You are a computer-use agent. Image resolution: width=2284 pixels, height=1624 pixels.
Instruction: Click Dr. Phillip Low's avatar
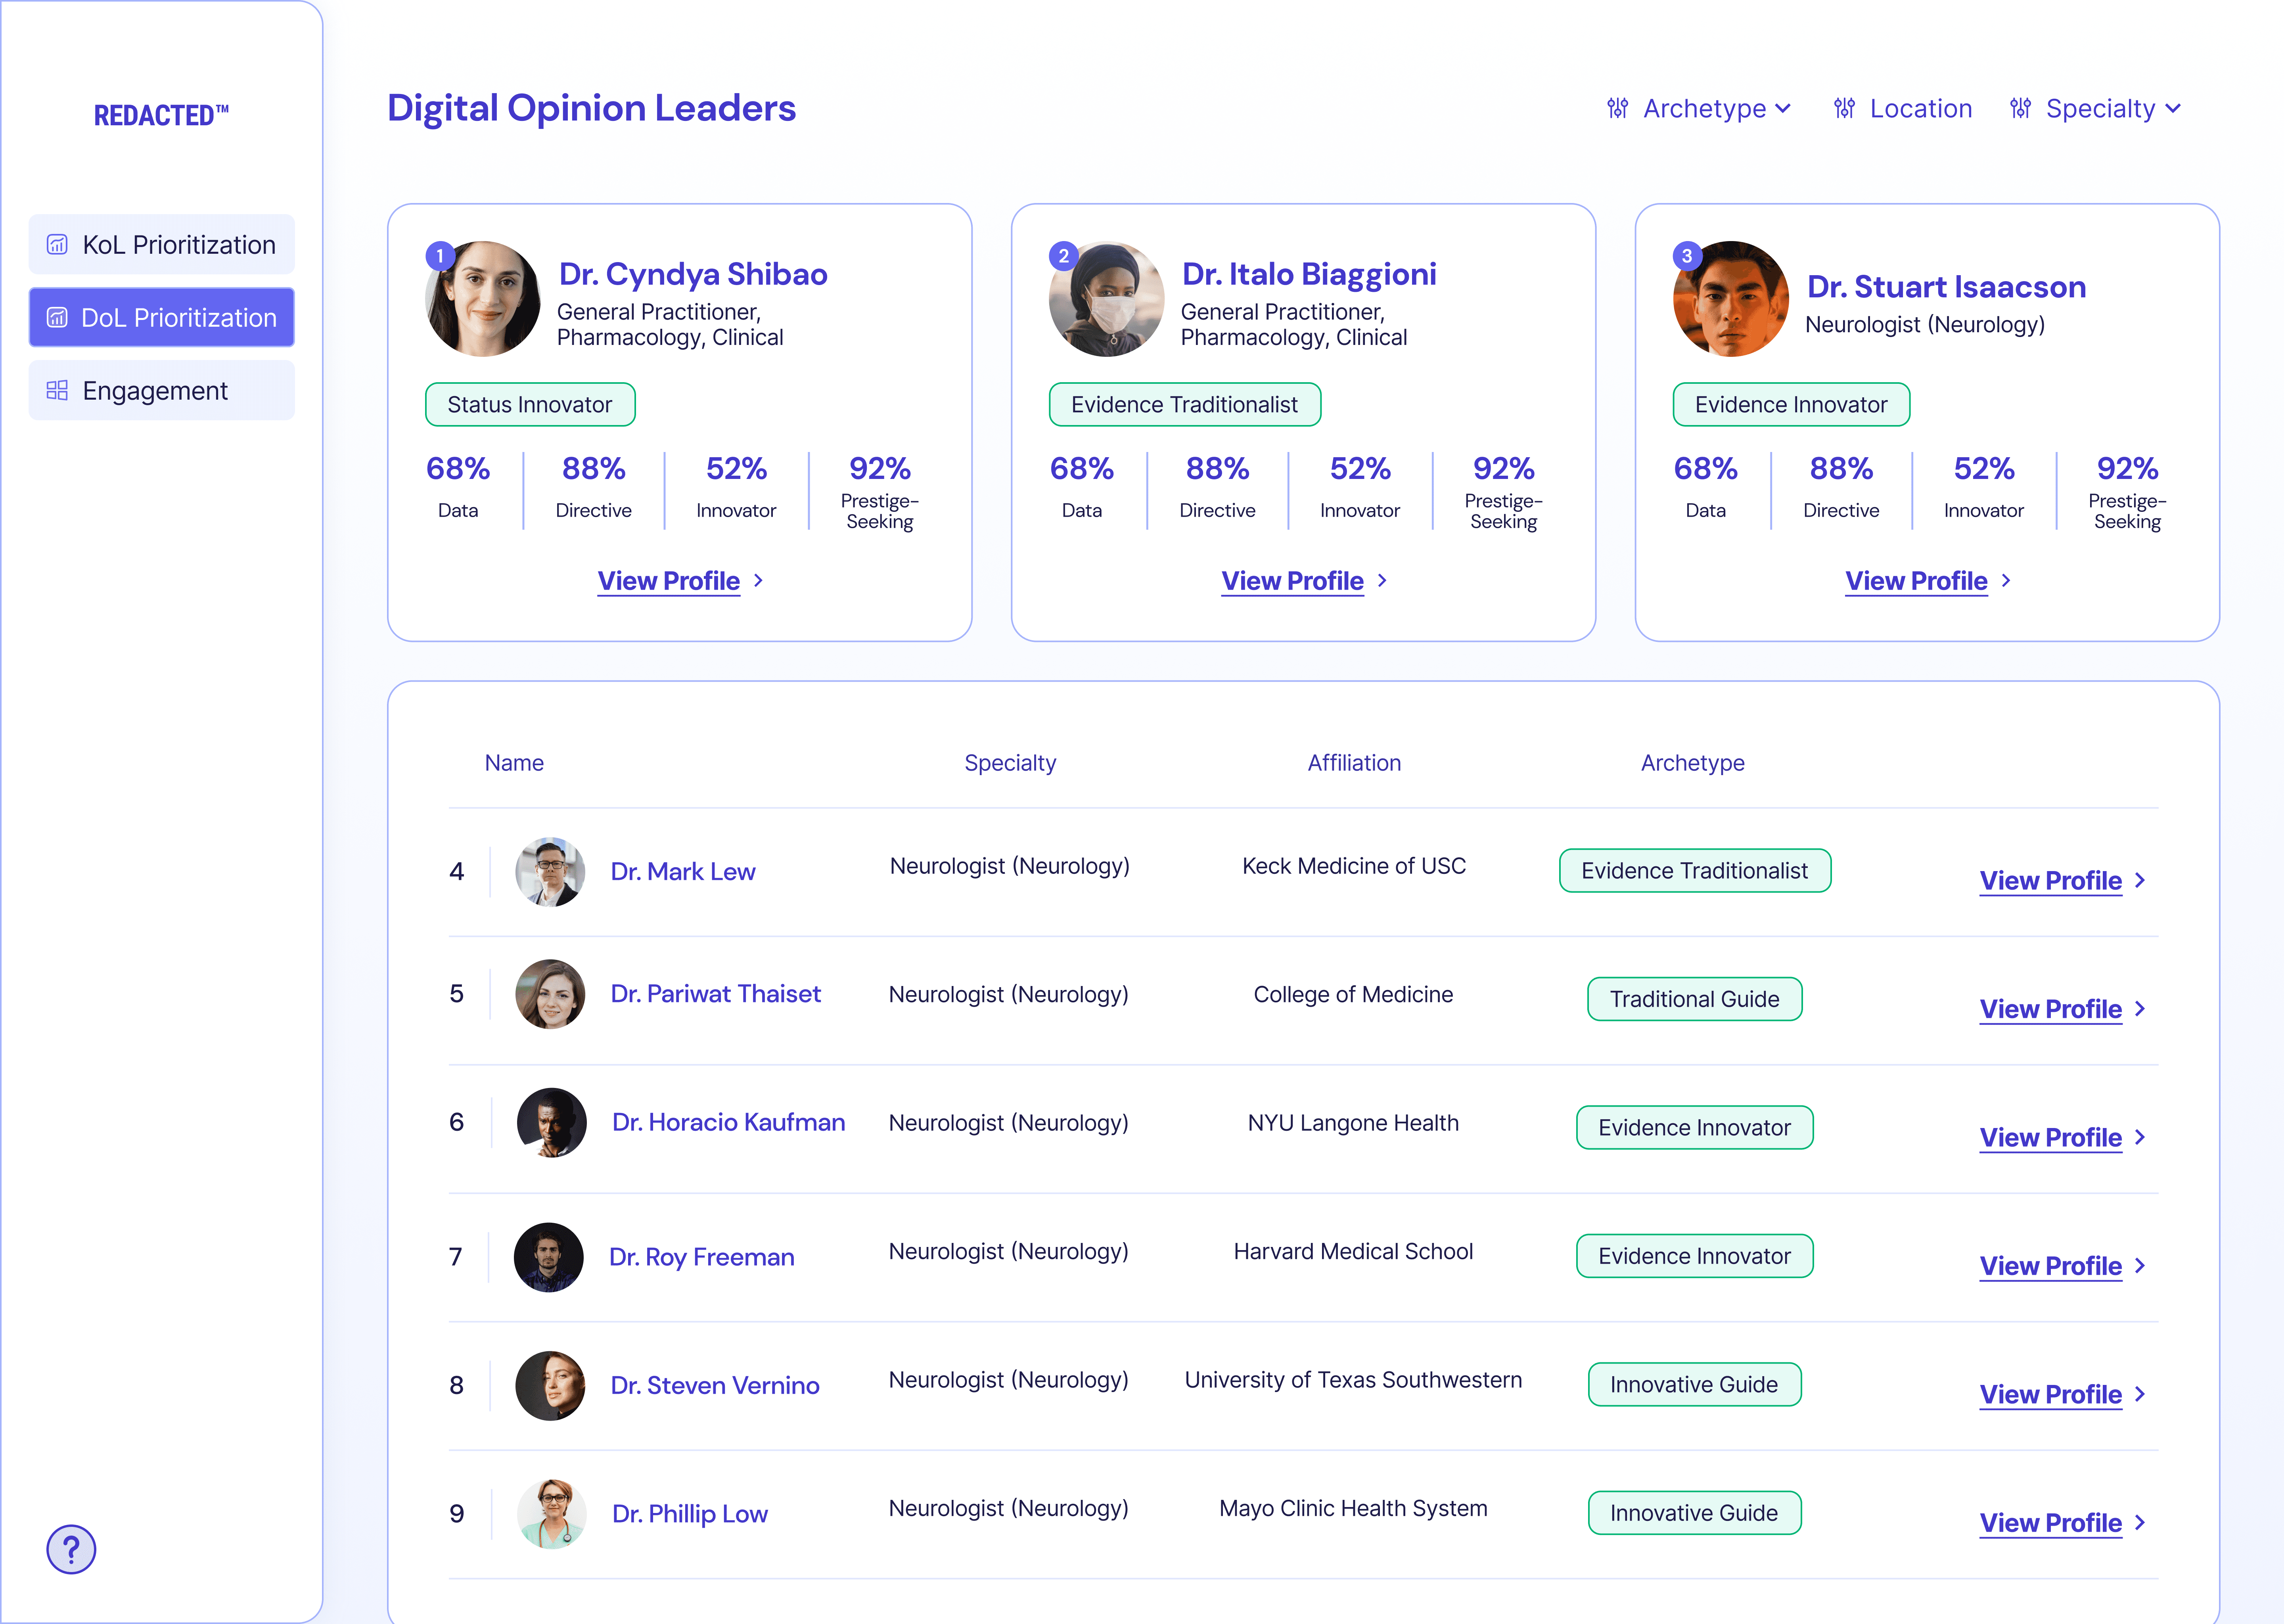(551, 1514)
